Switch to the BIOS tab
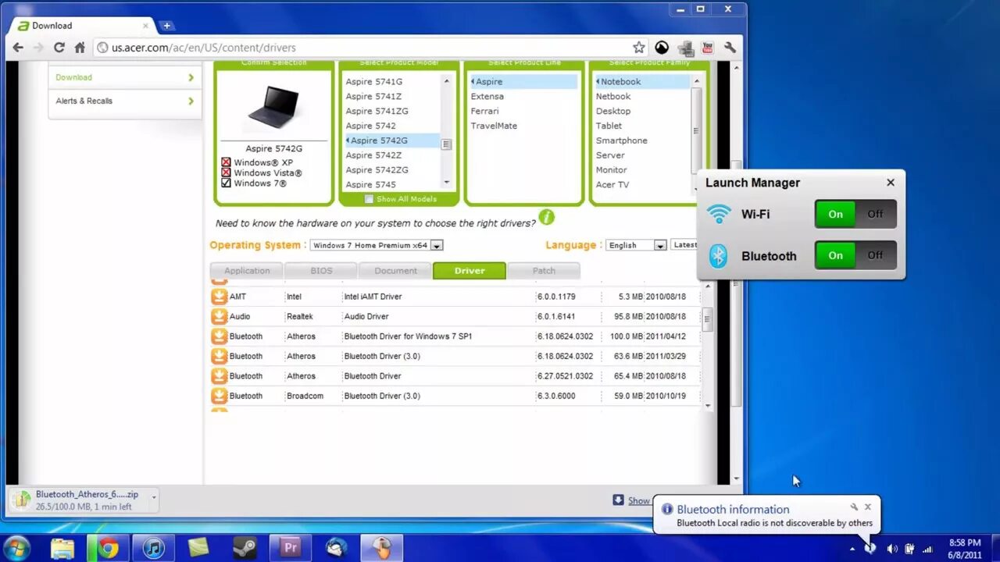1000x562 pixels. coord(321,271)
